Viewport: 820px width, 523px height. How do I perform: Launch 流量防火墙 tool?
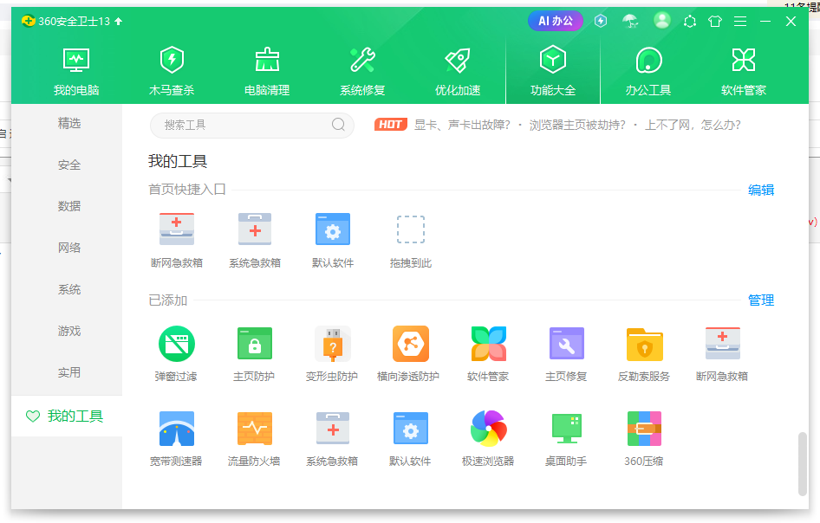click(254, 438)
